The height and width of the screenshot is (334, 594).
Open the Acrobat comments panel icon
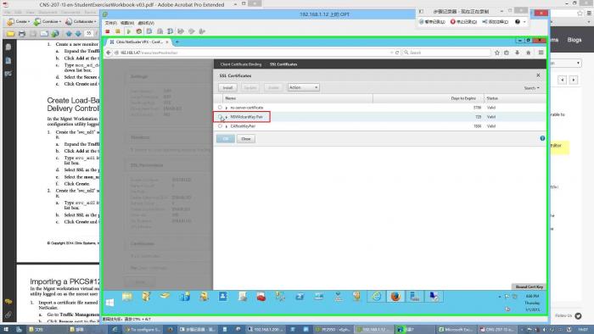pos(8,302)
